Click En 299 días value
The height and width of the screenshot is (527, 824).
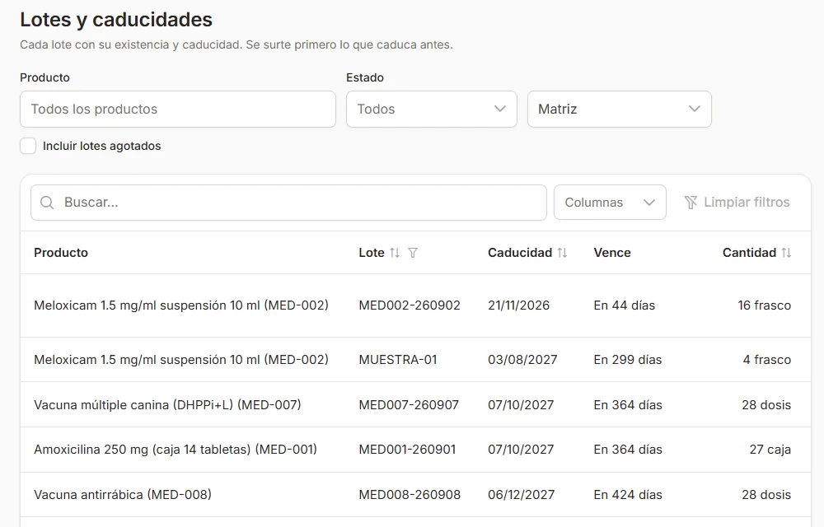[628, 360]
